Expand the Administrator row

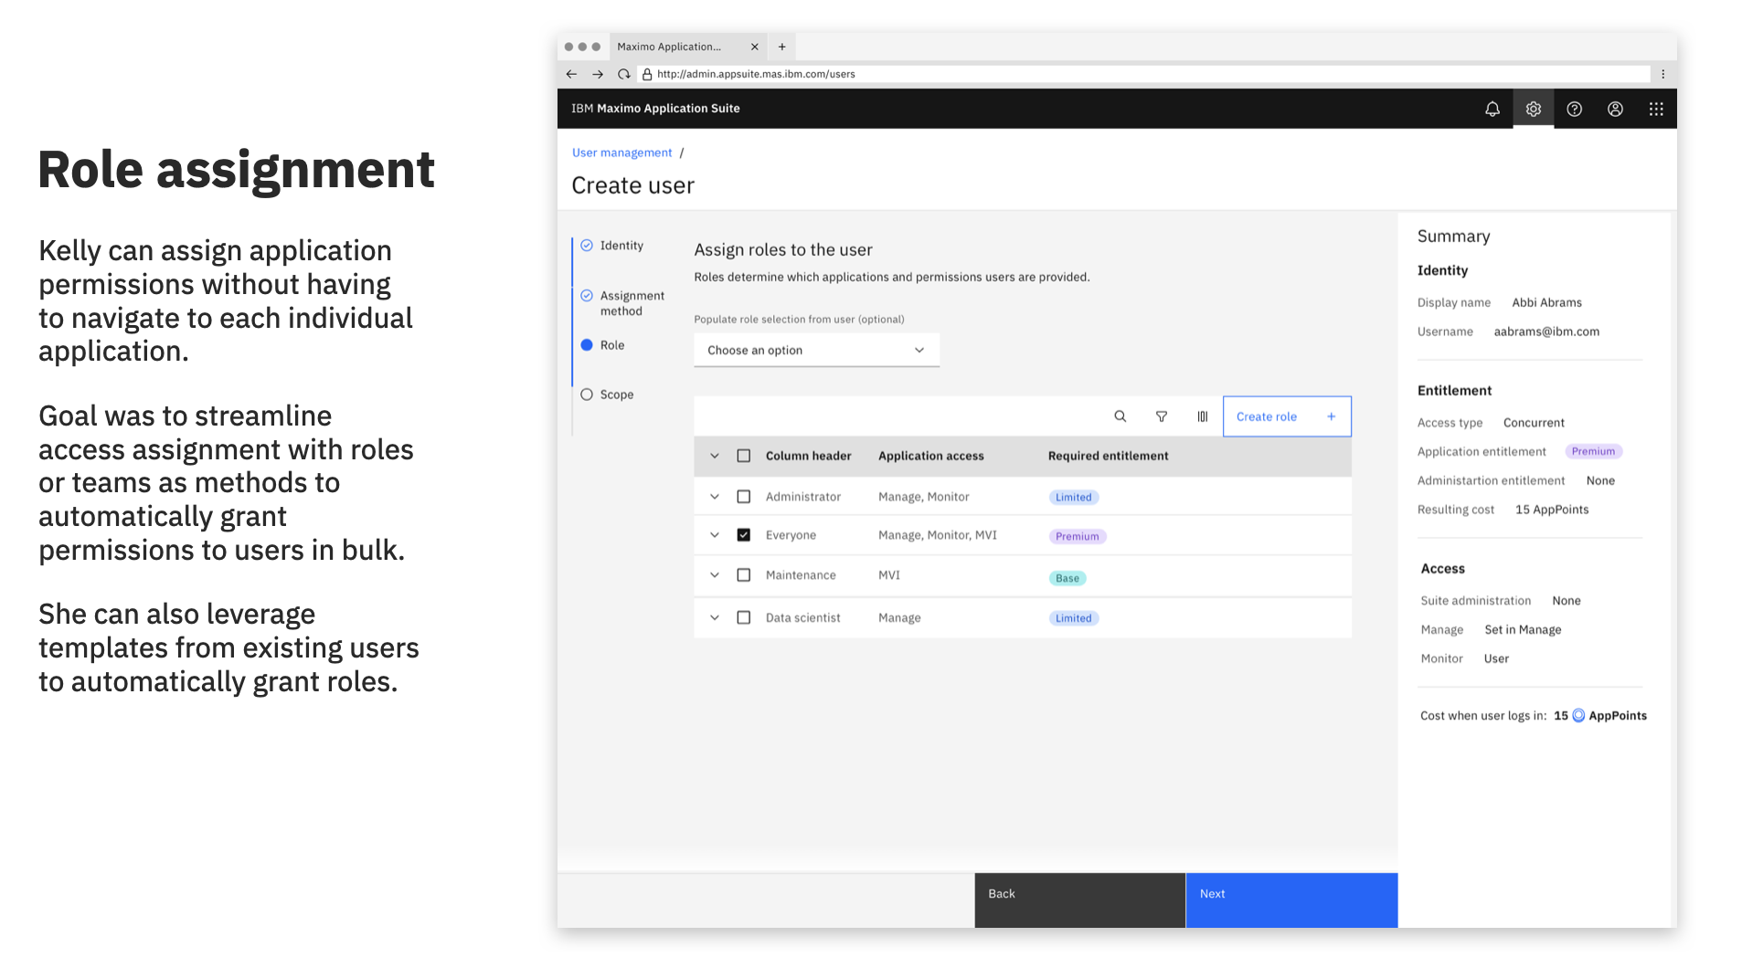(x=714, y=497)
